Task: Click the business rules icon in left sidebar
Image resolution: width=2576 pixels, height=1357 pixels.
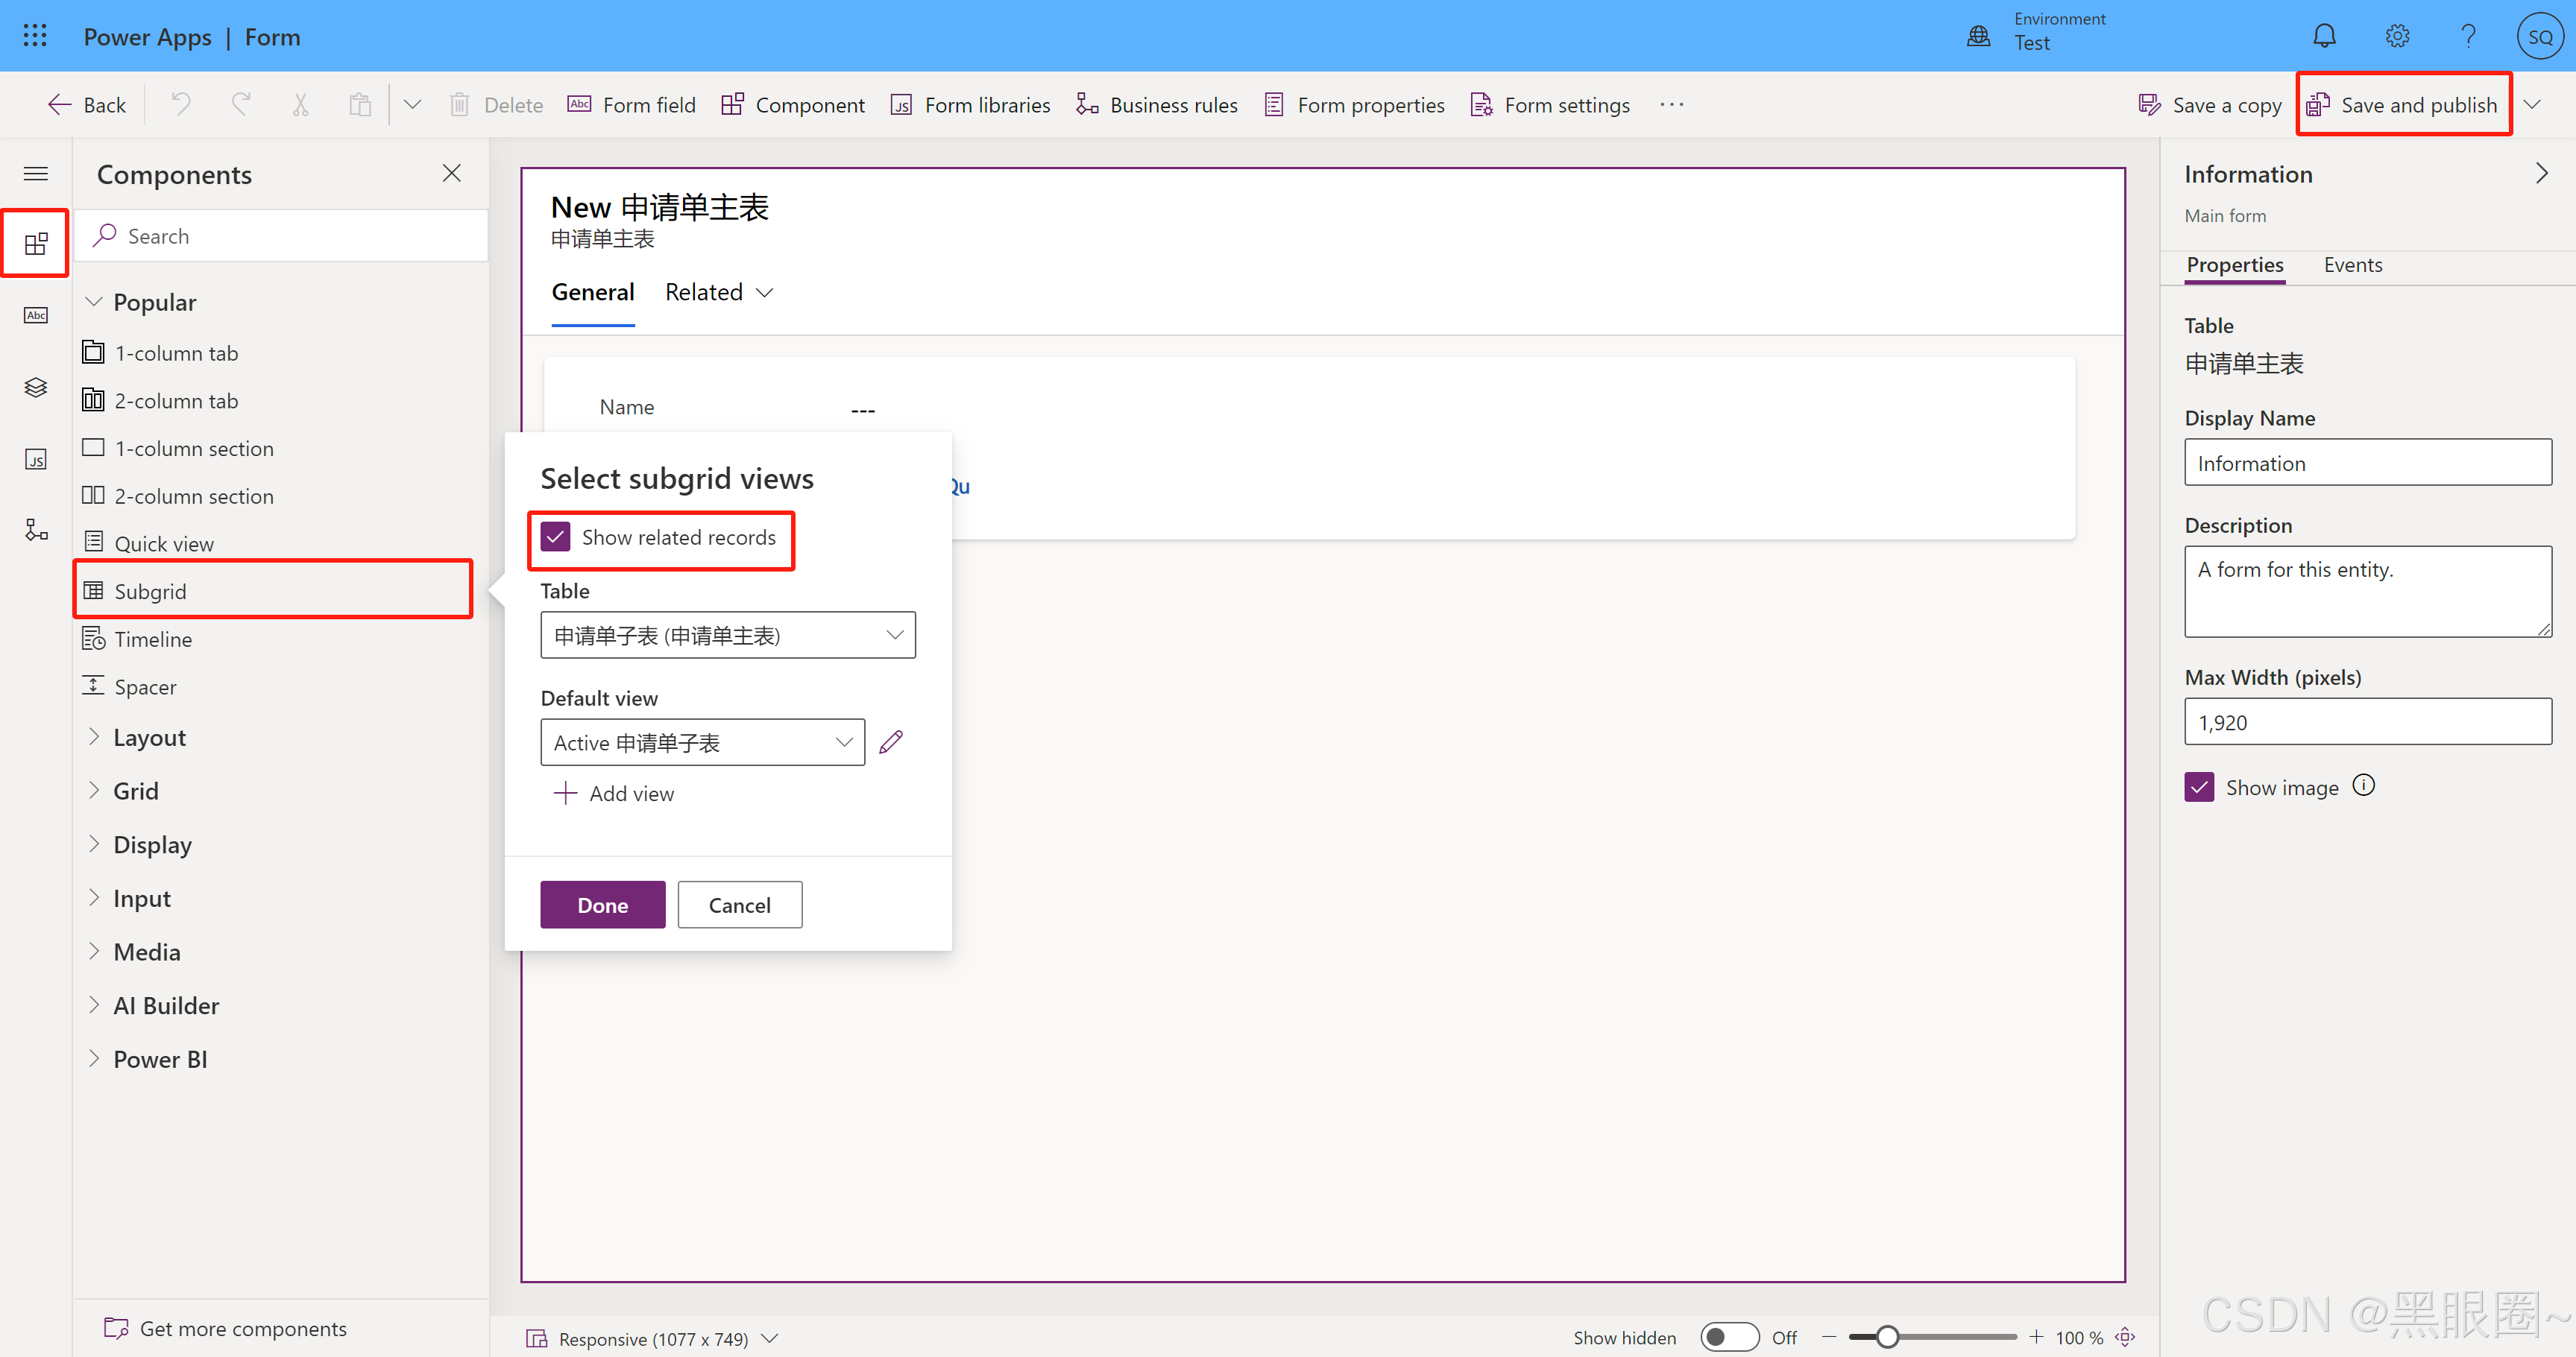Action: [x=35, y=531]
